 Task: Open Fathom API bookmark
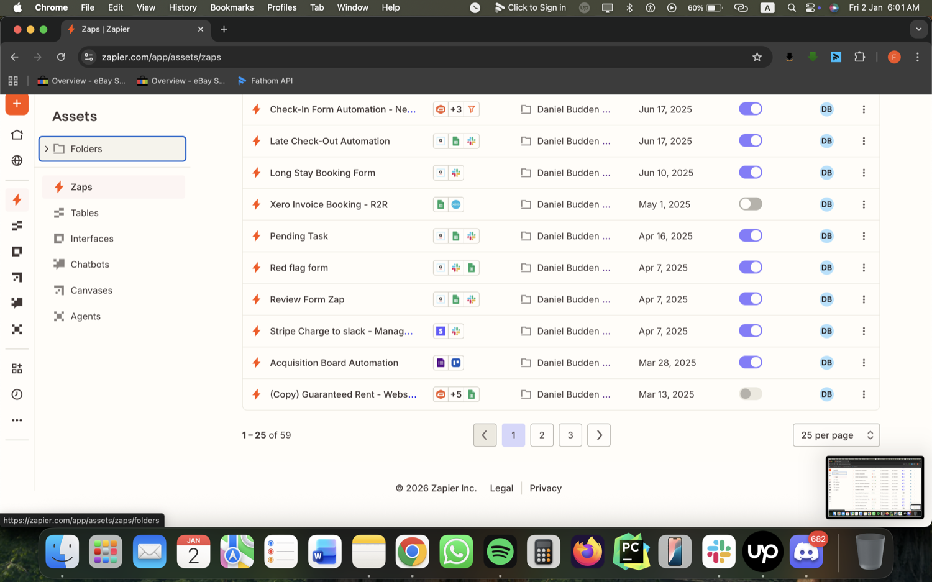265,81
